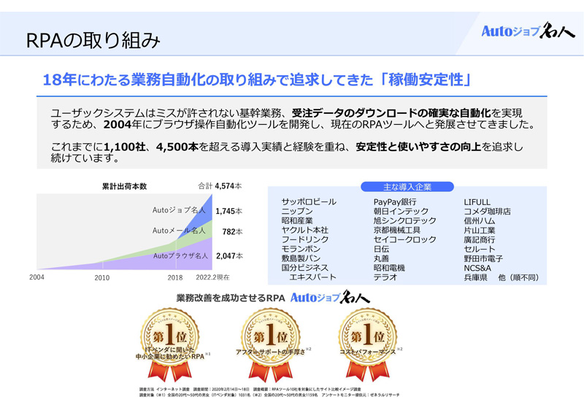The height and width of the screenshot is (408, 584).
Task: Click company name 旭シンクロテック
Action: click(405, 220)
